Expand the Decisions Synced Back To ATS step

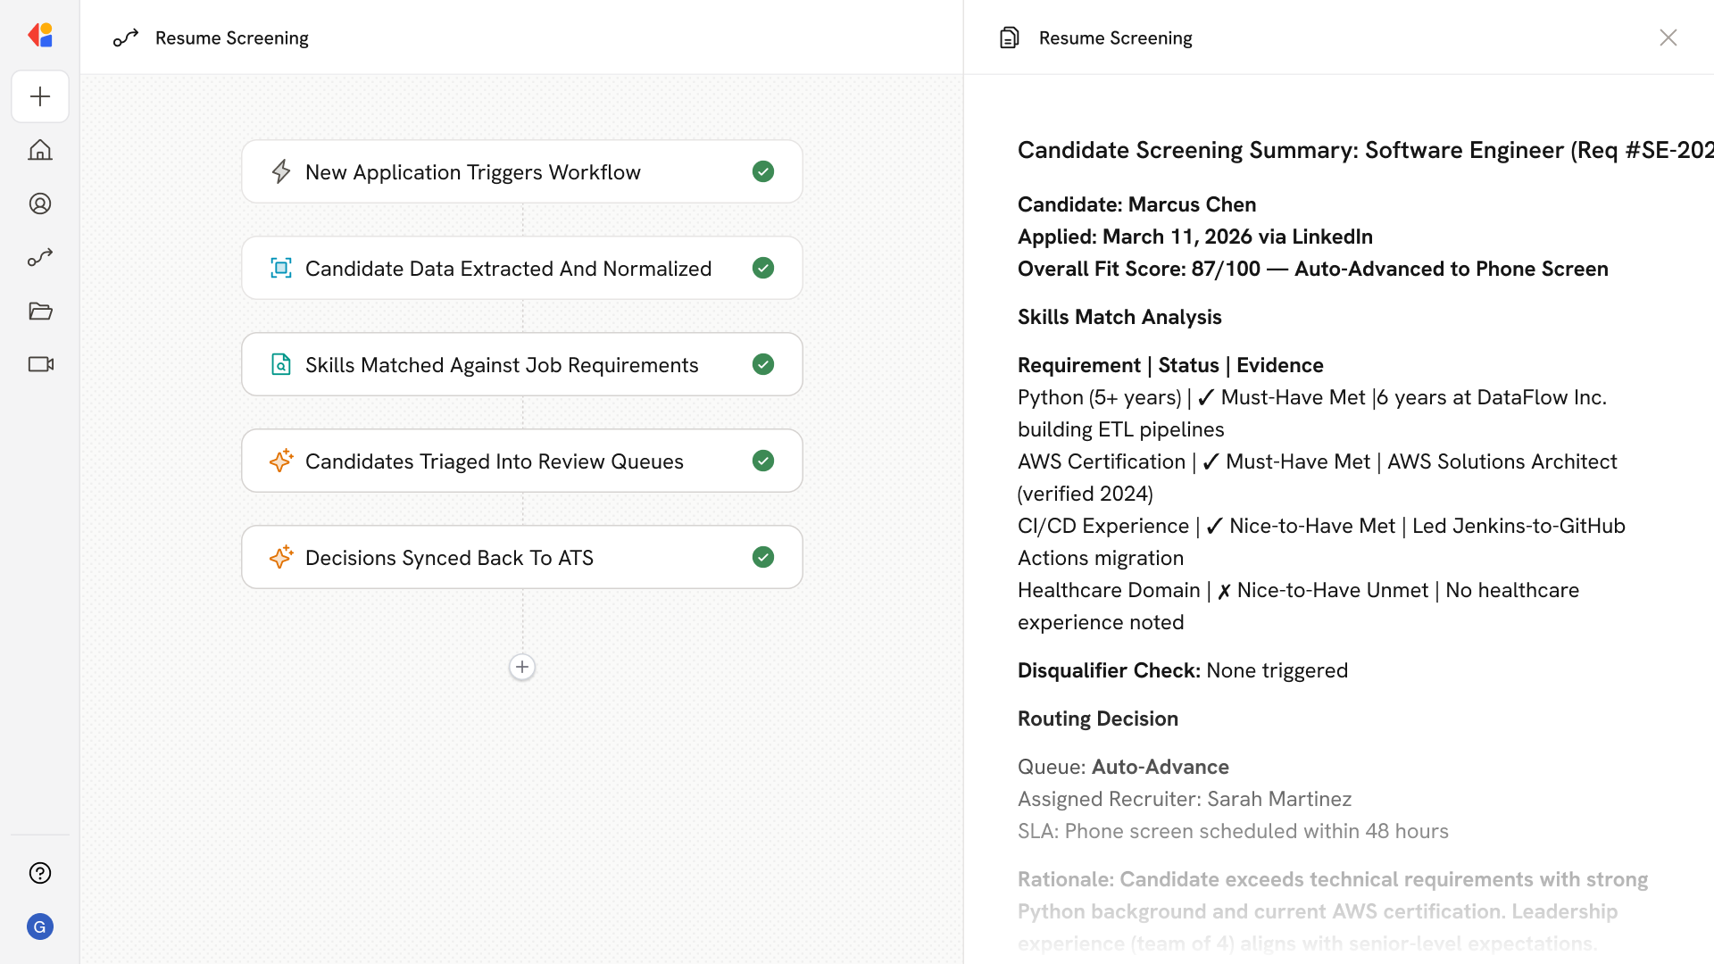point(449,558)
